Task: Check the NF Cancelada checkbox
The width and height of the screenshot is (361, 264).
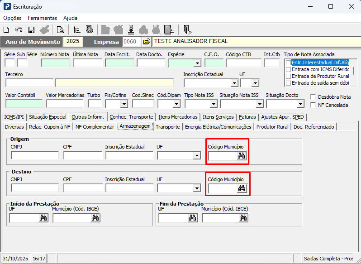Action: [313, 105]
